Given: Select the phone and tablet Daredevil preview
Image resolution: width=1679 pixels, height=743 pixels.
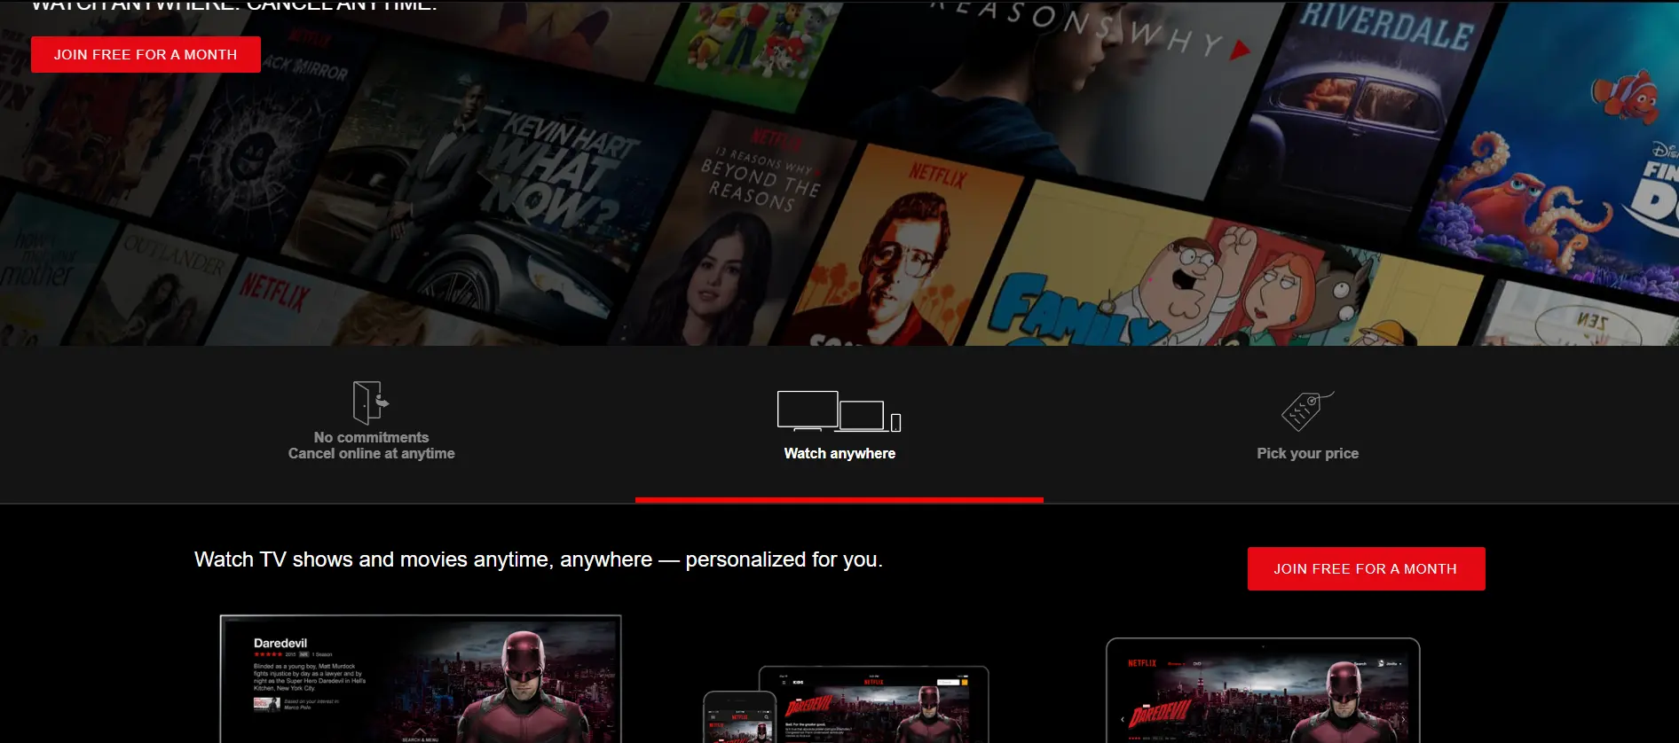Looking at the screenshot, I should [x=846, y=705].
